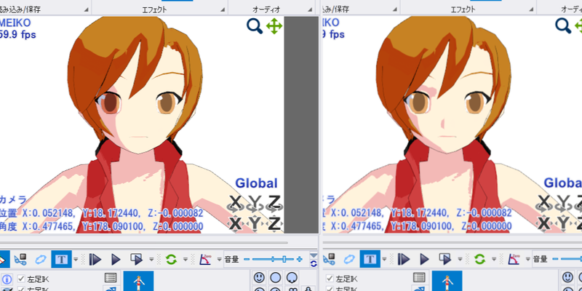The height and width of the screenshot is (291, 582).
Task: Open dropdown next to T button, left toolbar
Action: 76,259
